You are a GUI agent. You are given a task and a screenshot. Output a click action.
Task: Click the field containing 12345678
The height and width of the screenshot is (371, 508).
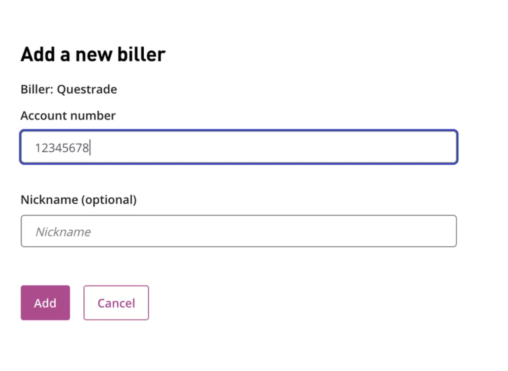point(239,147)
